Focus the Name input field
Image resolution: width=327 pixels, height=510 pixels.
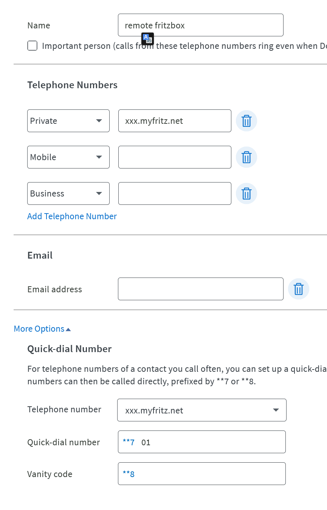point(200,25)
